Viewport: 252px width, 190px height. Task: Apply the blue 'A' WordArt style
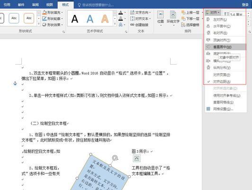90,19
